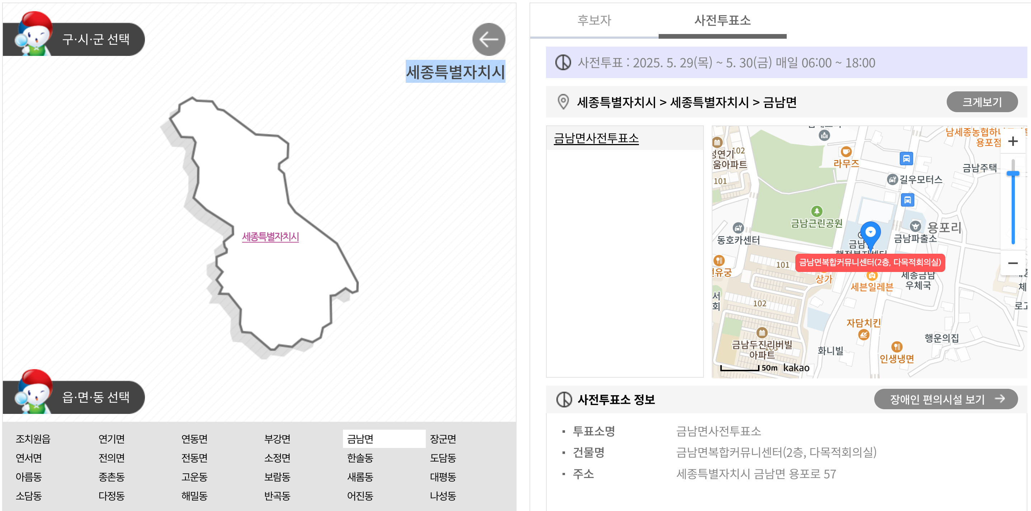Click the back arrow circle button
Viewport: 1031px width, 511px height.
[488, 39]
